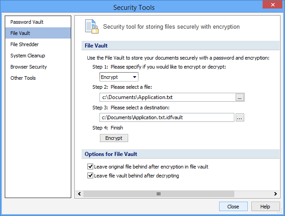Switch to System Cleanup tool
Viewport: 285px width, 216px height.
point(28,56)
